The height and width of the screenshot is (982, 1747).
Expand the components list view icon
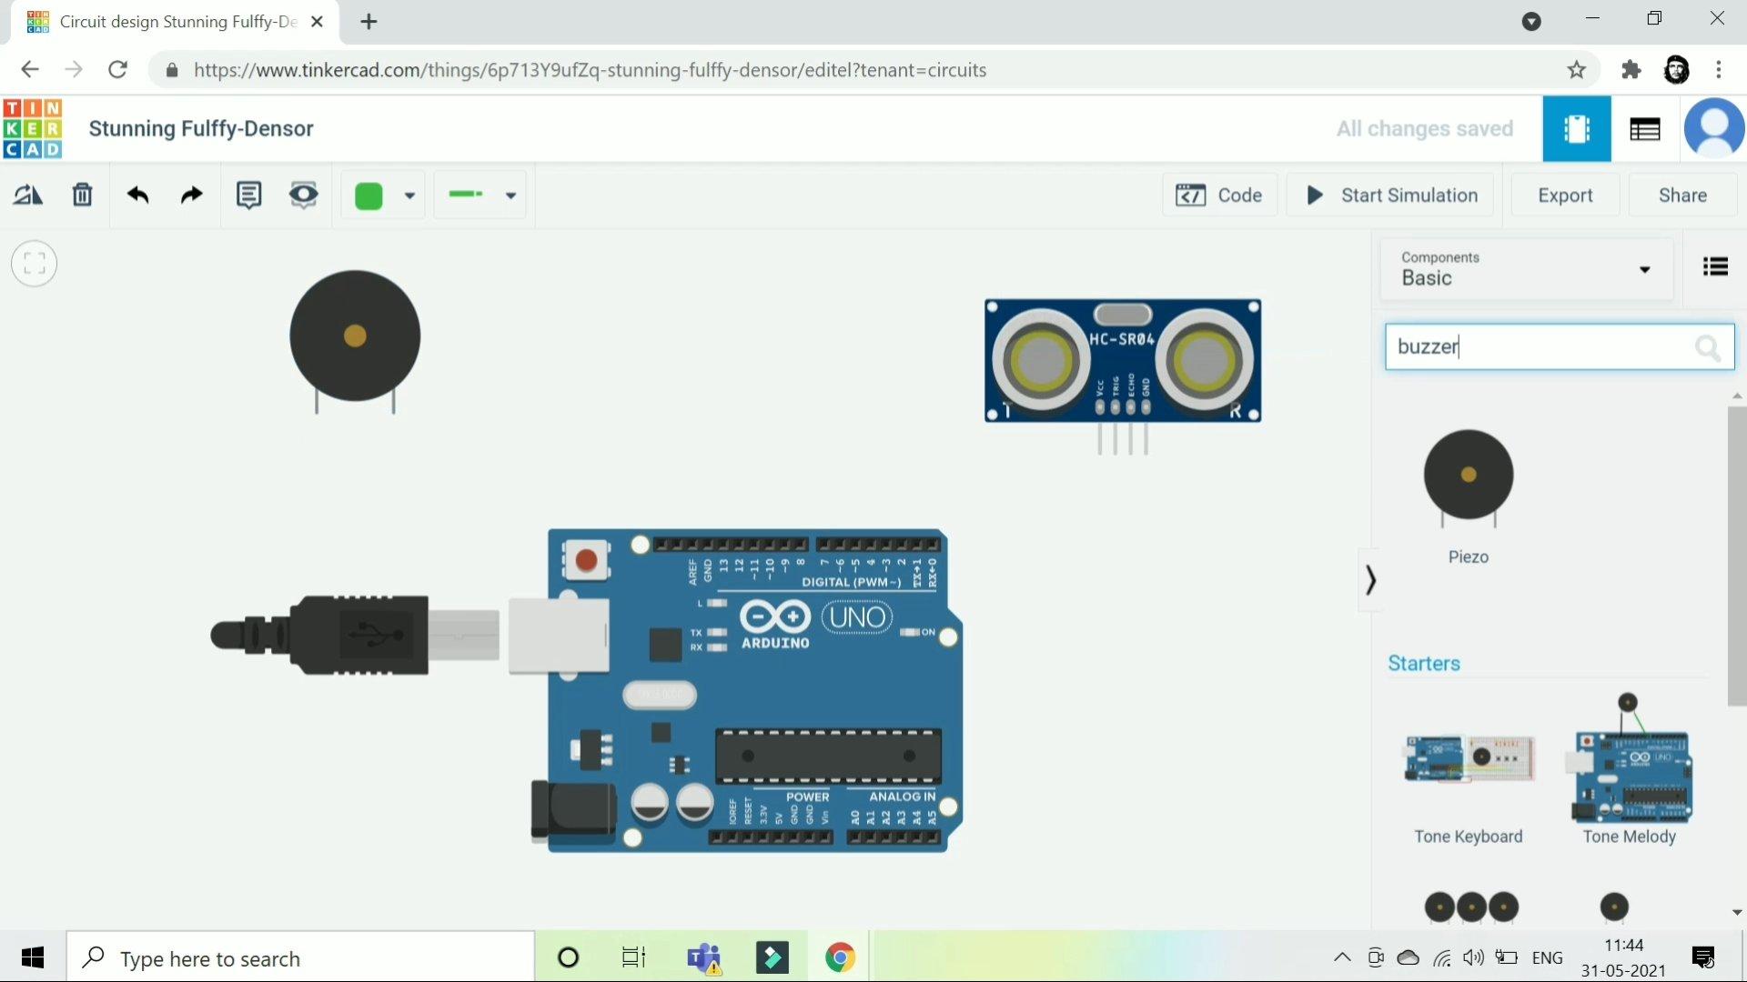coord(1716,266)
